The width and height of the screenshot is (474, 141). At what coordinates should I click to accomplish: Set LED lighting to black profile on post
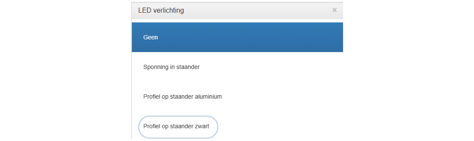tap(176, 126)
